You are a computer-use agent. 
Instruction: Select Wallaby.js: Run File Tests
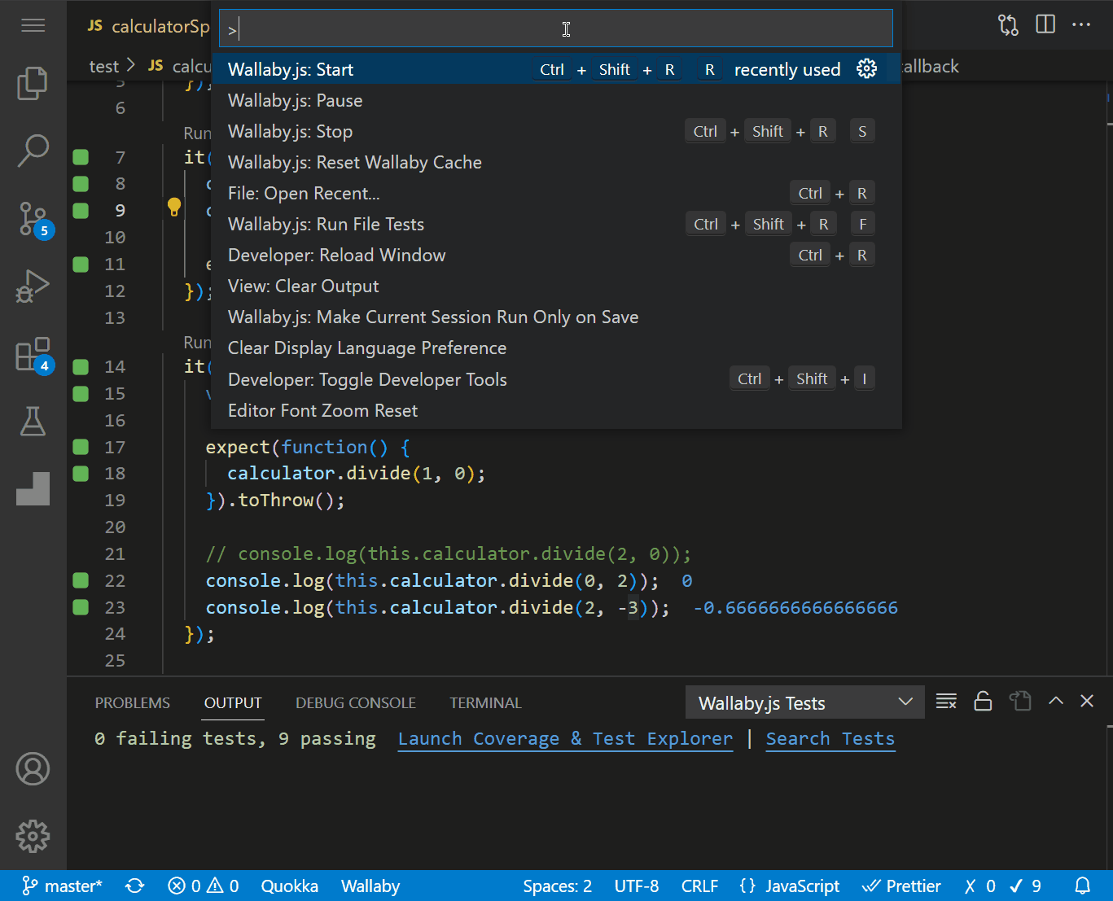(x=556, y=224)
